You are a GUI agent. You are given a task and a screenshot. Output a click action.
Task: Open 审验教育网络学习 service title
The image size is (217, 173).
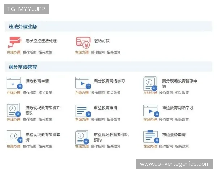(x=178, y=108)
